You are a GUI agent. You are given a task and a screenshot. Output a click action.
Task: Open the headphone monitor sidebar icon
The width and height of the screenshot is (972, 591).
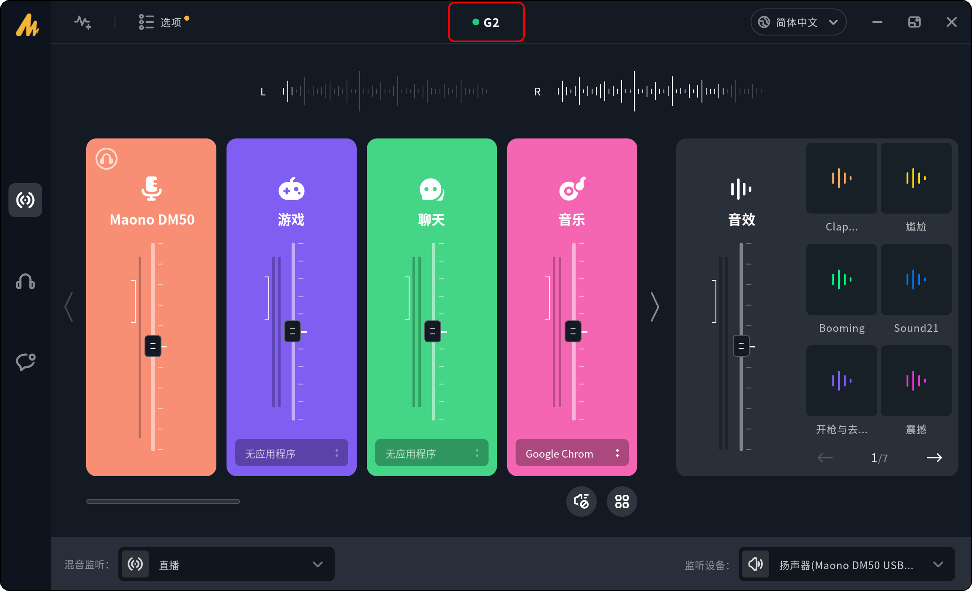(x=25, y=281)
